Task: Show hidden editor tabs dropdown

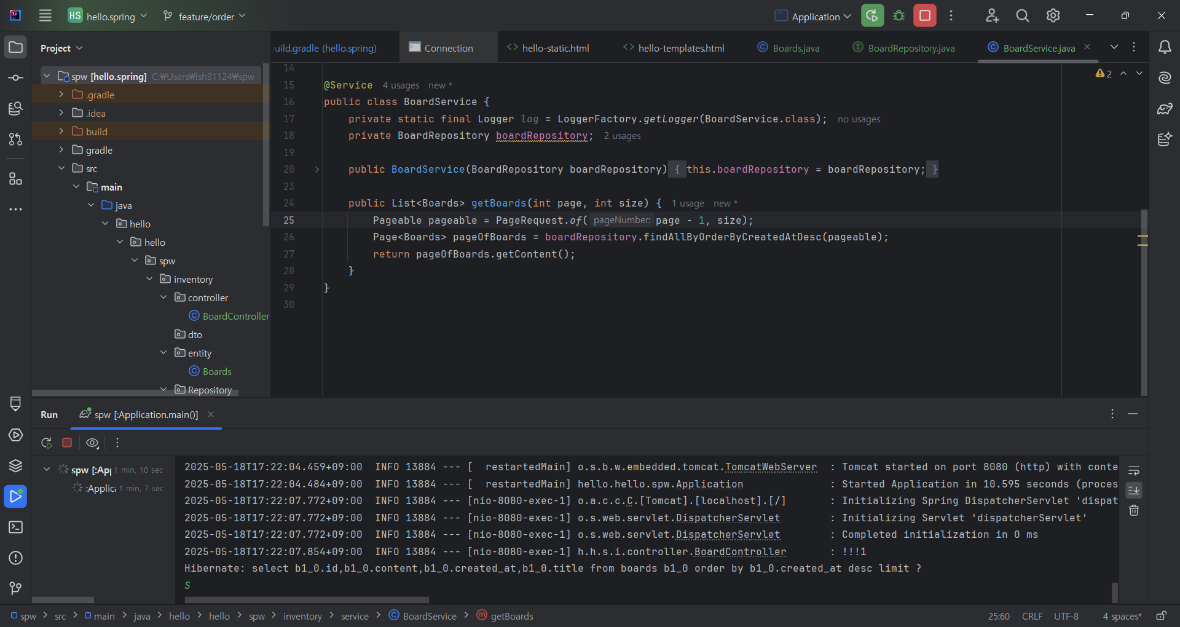Action: click(x=1114, y=47)
